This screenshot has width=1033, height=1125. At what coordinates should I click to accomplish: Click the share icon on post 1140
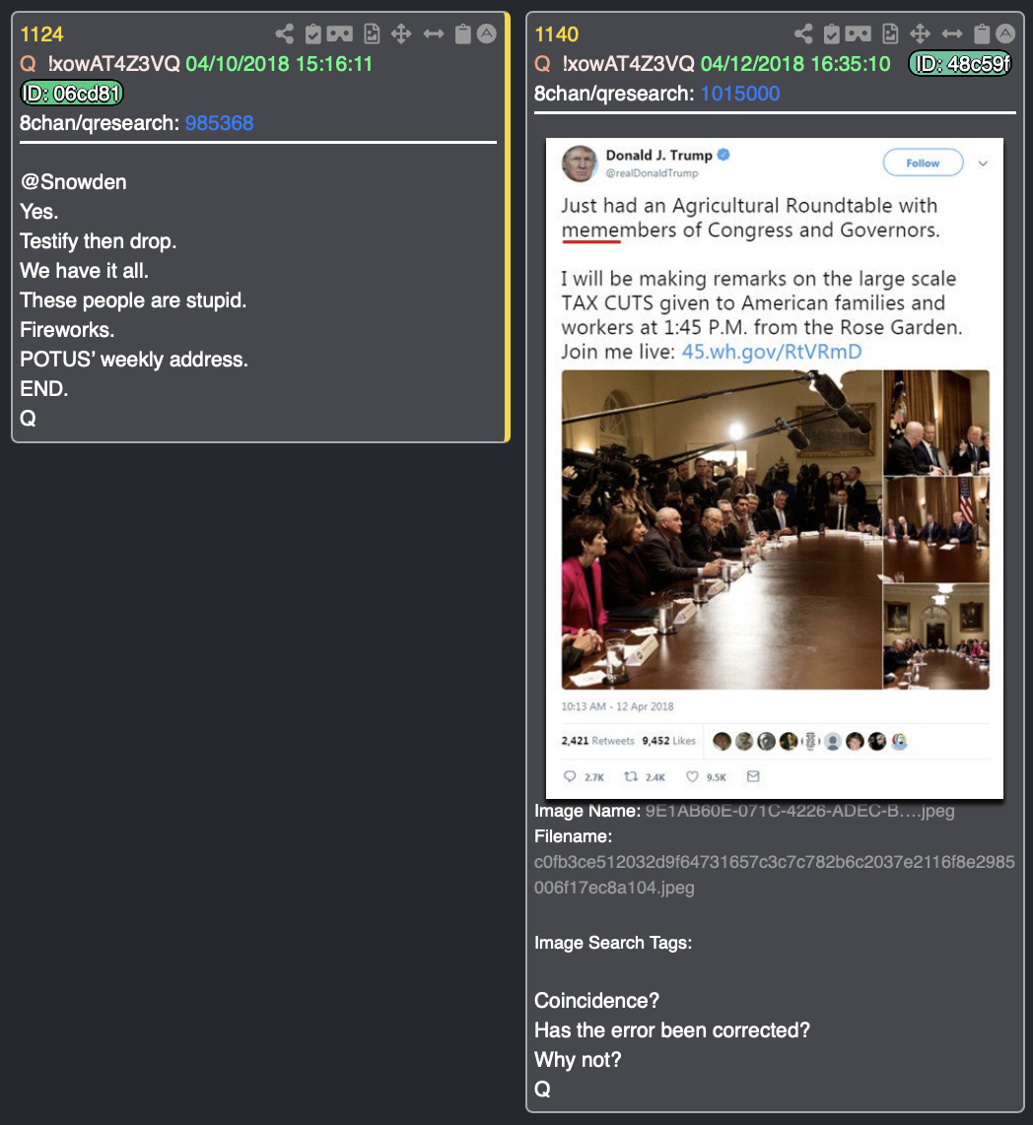click(x=803, y=33)
